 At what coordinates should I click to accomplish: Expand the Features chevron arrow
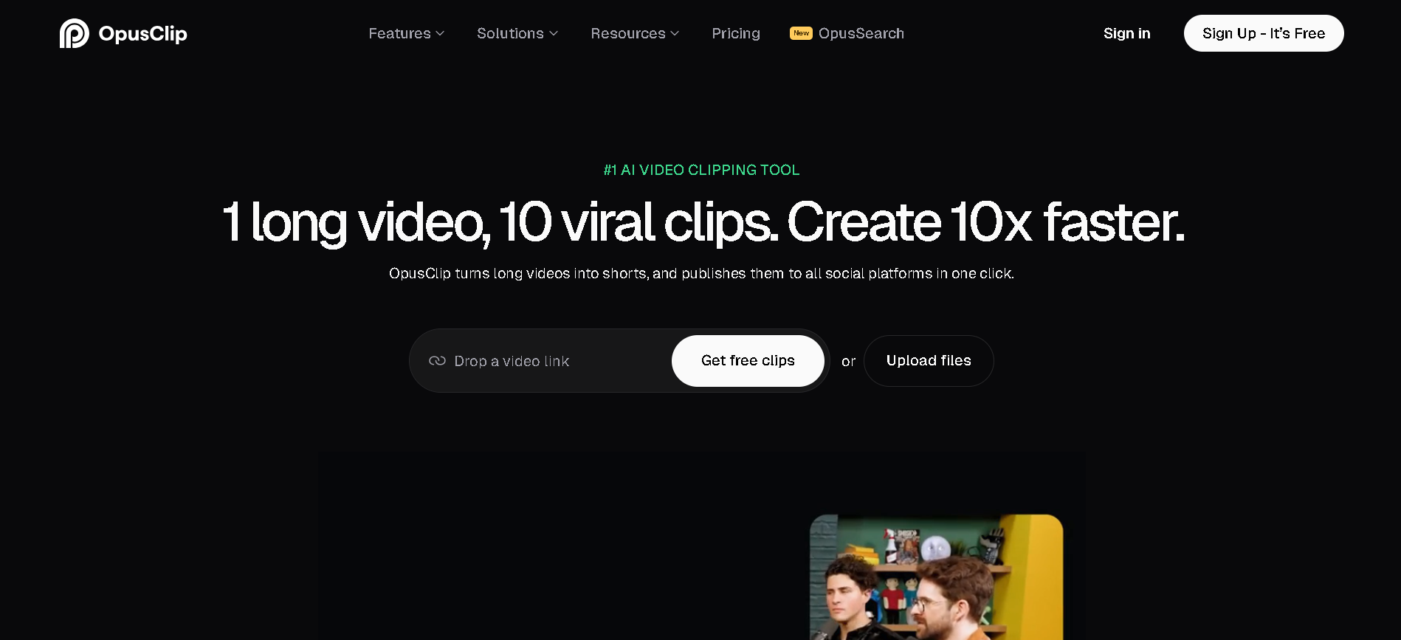tap(440, 34)
